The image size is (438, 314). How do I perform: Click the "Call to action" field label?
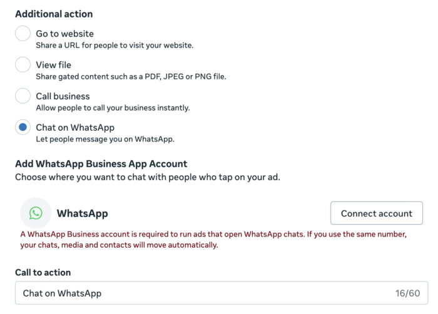(x=43, y=272)
